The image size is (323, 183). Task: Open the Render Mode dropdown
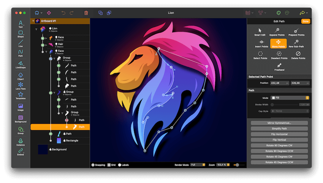tap(198, 165)
